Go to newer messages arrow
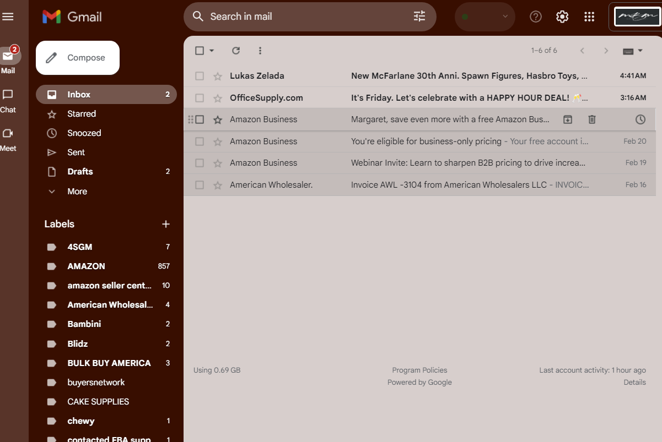Screen dimensions: 662x442 coord(582,51)
